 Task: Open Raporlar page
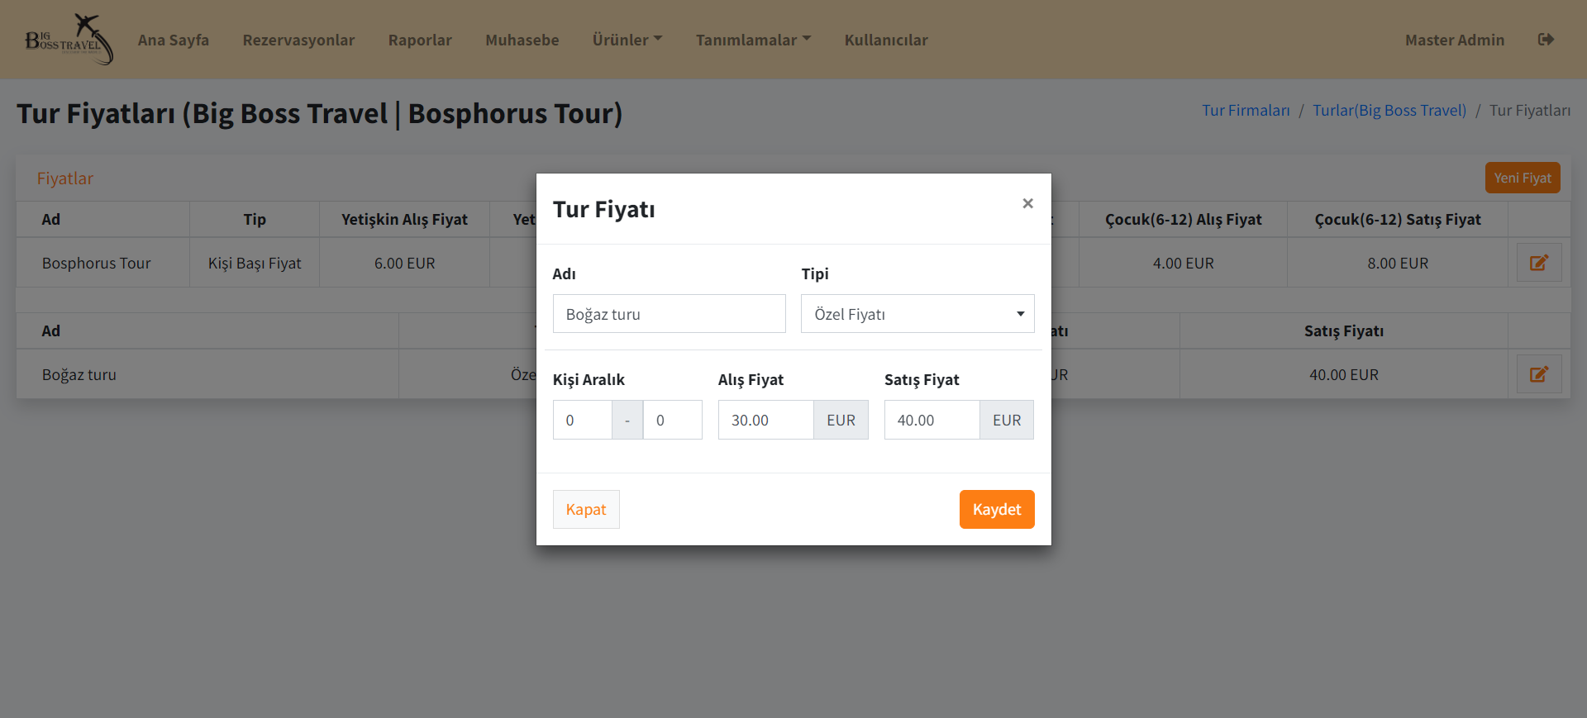tap(420, 40)
